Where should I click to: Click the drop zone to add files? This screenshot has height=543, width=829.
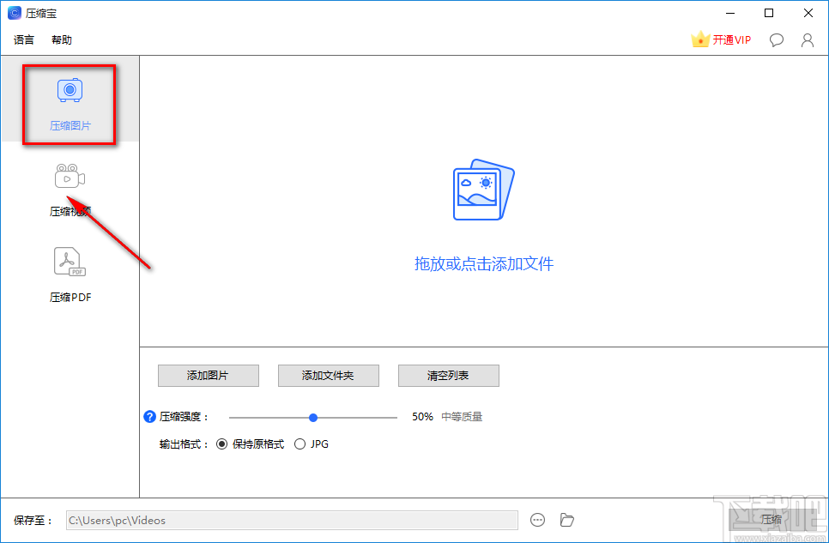483,214
